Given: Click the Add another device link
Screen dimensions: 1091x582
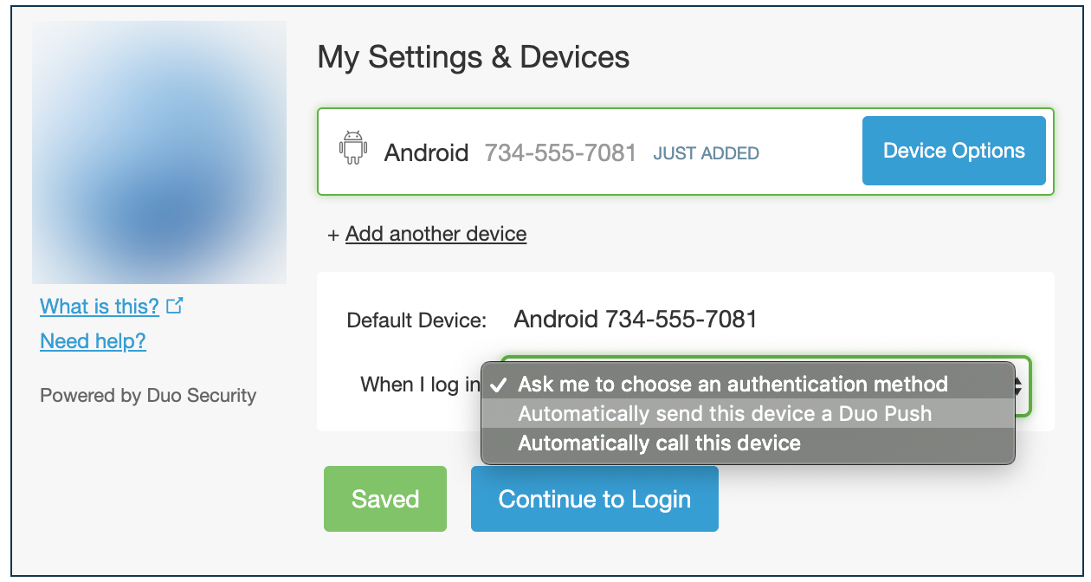Looking at the screenshot, I should point(436,234).
